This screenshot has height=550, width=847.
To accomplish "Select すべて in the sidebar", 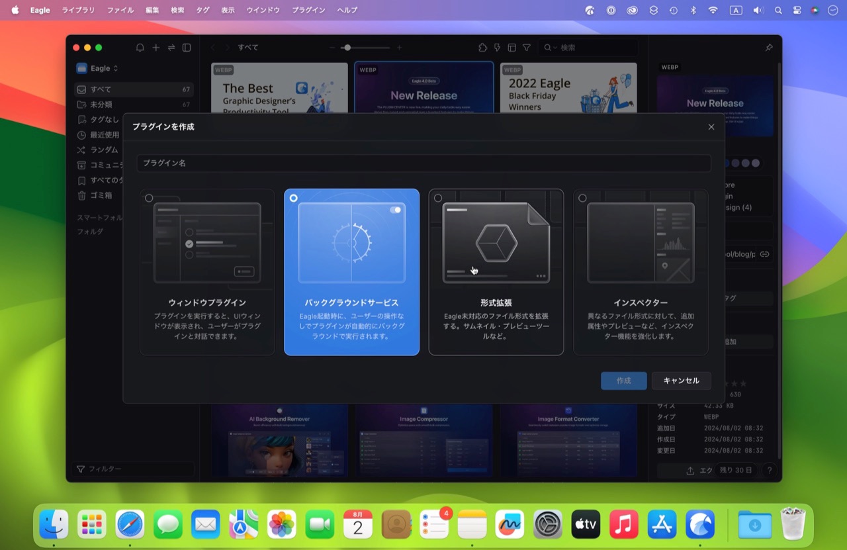I will click(x=133, y=89).
